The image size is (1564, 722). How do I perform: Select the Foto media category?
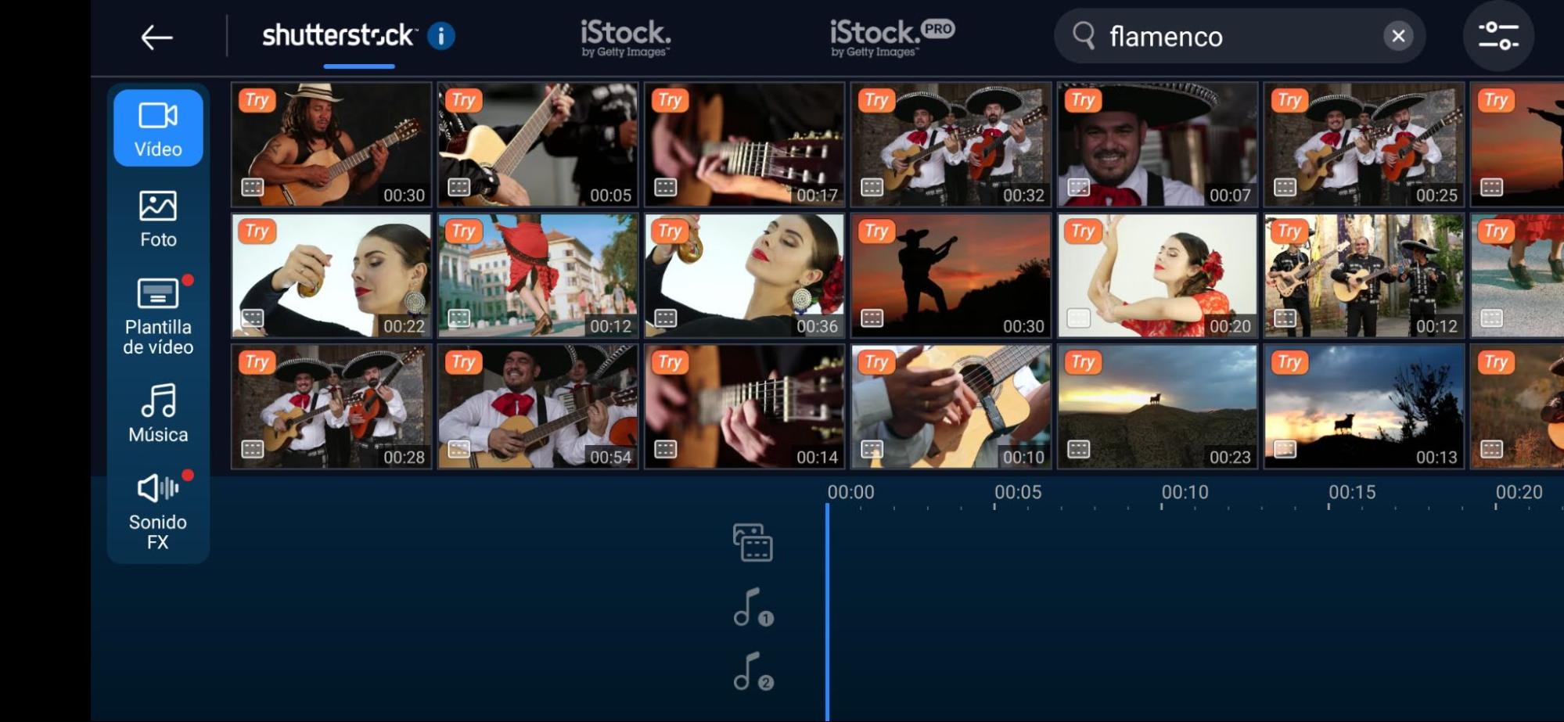[158, 219]
